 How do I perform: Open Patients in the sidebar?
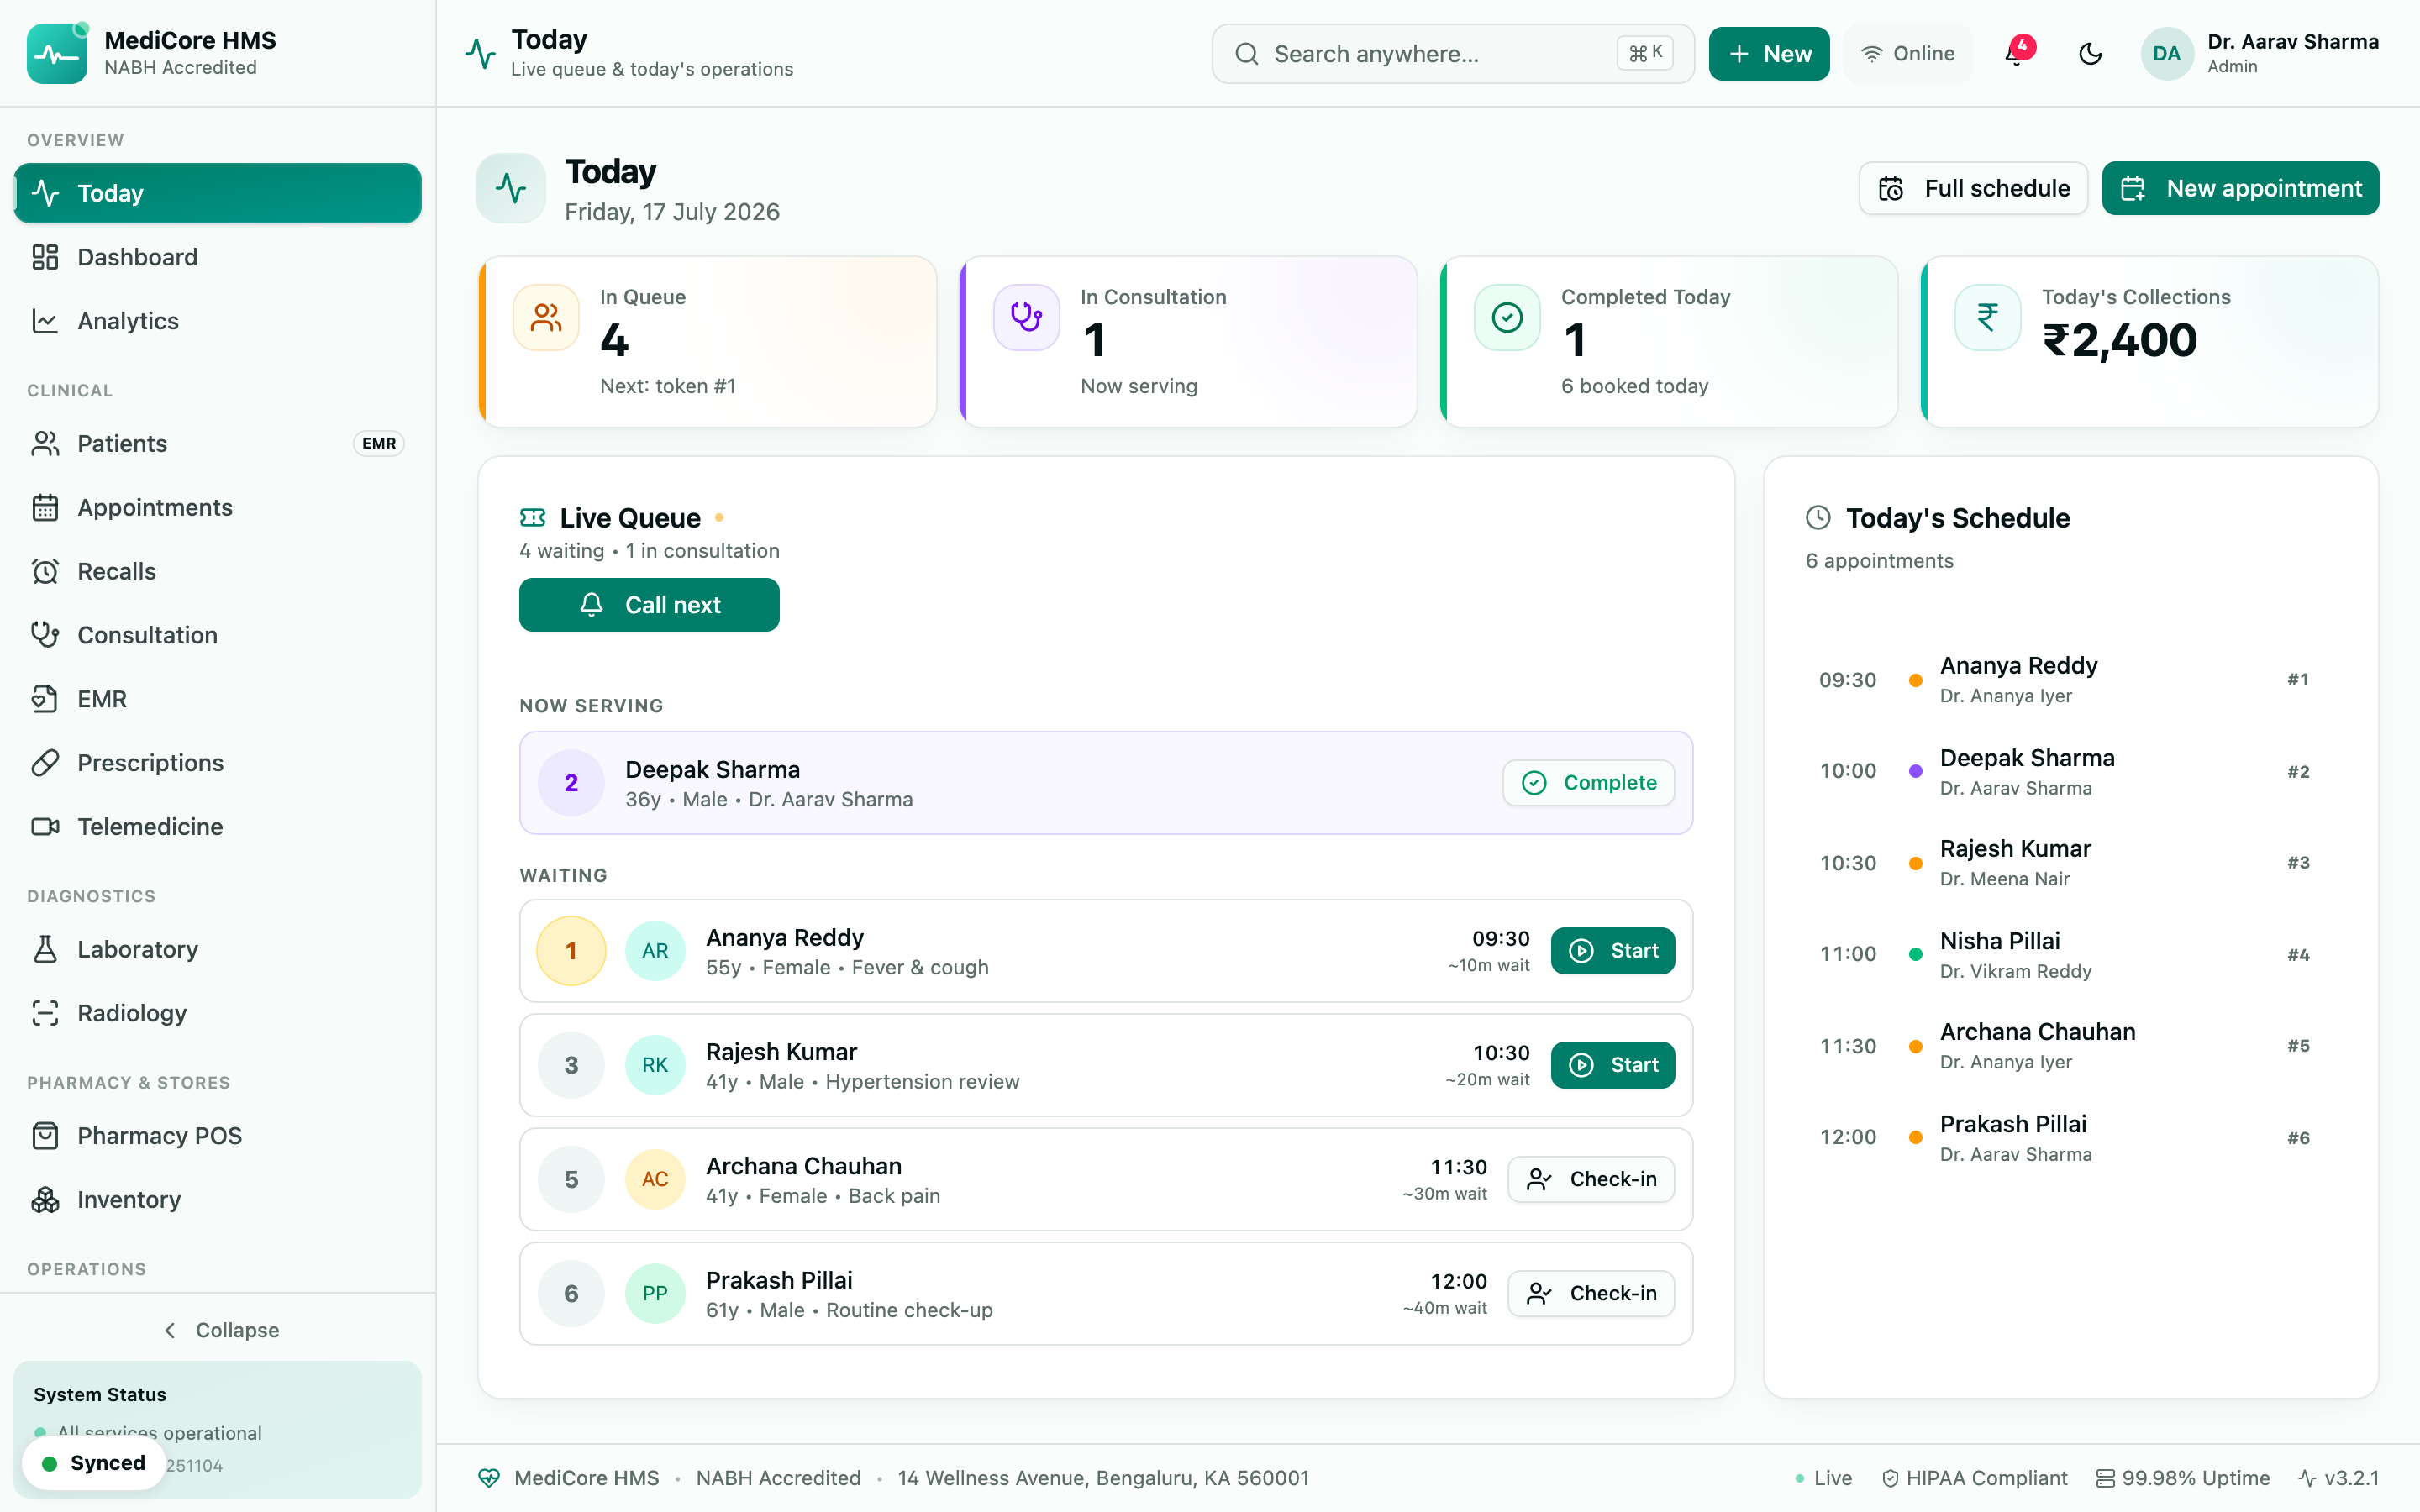tap(218, 444)
